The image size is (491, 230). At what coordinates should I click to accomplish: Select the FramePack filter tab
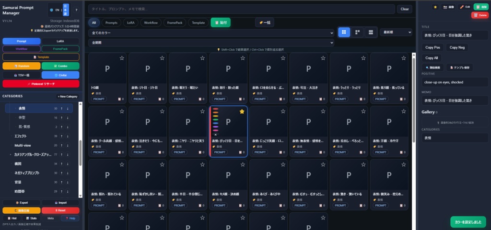(175, 22)
